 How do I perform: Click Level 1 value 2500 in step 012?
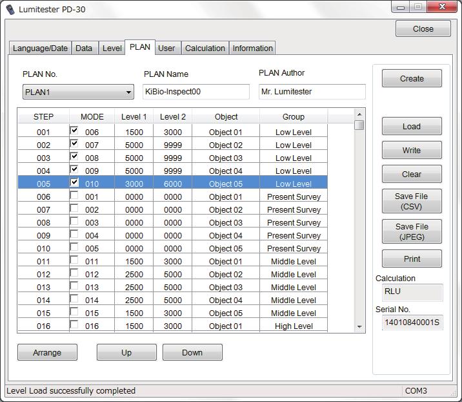(x=134, y=274)
